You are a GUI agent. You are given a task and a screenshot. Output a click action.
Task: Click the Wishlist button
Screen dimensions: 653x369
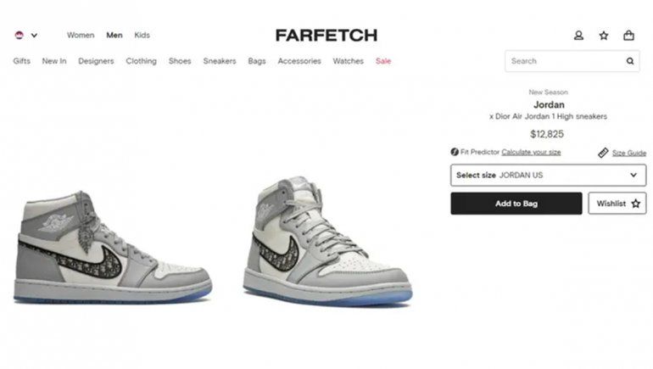pos(617,204)
